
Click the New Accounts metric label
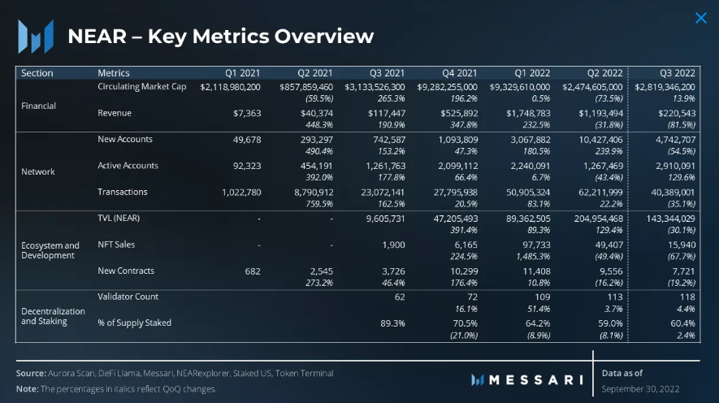pyautogui.click(x=125, y=140)
